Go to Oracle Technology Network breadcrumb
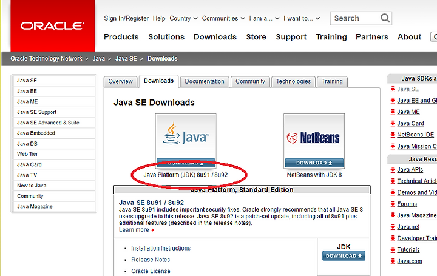Image resolution: width=437 pixels, height=276 pixels. pos(46,58)
